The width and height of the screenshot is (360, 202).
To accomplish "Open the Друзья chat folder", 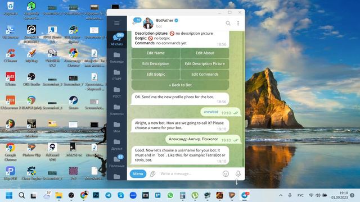I will coord(116,144).
